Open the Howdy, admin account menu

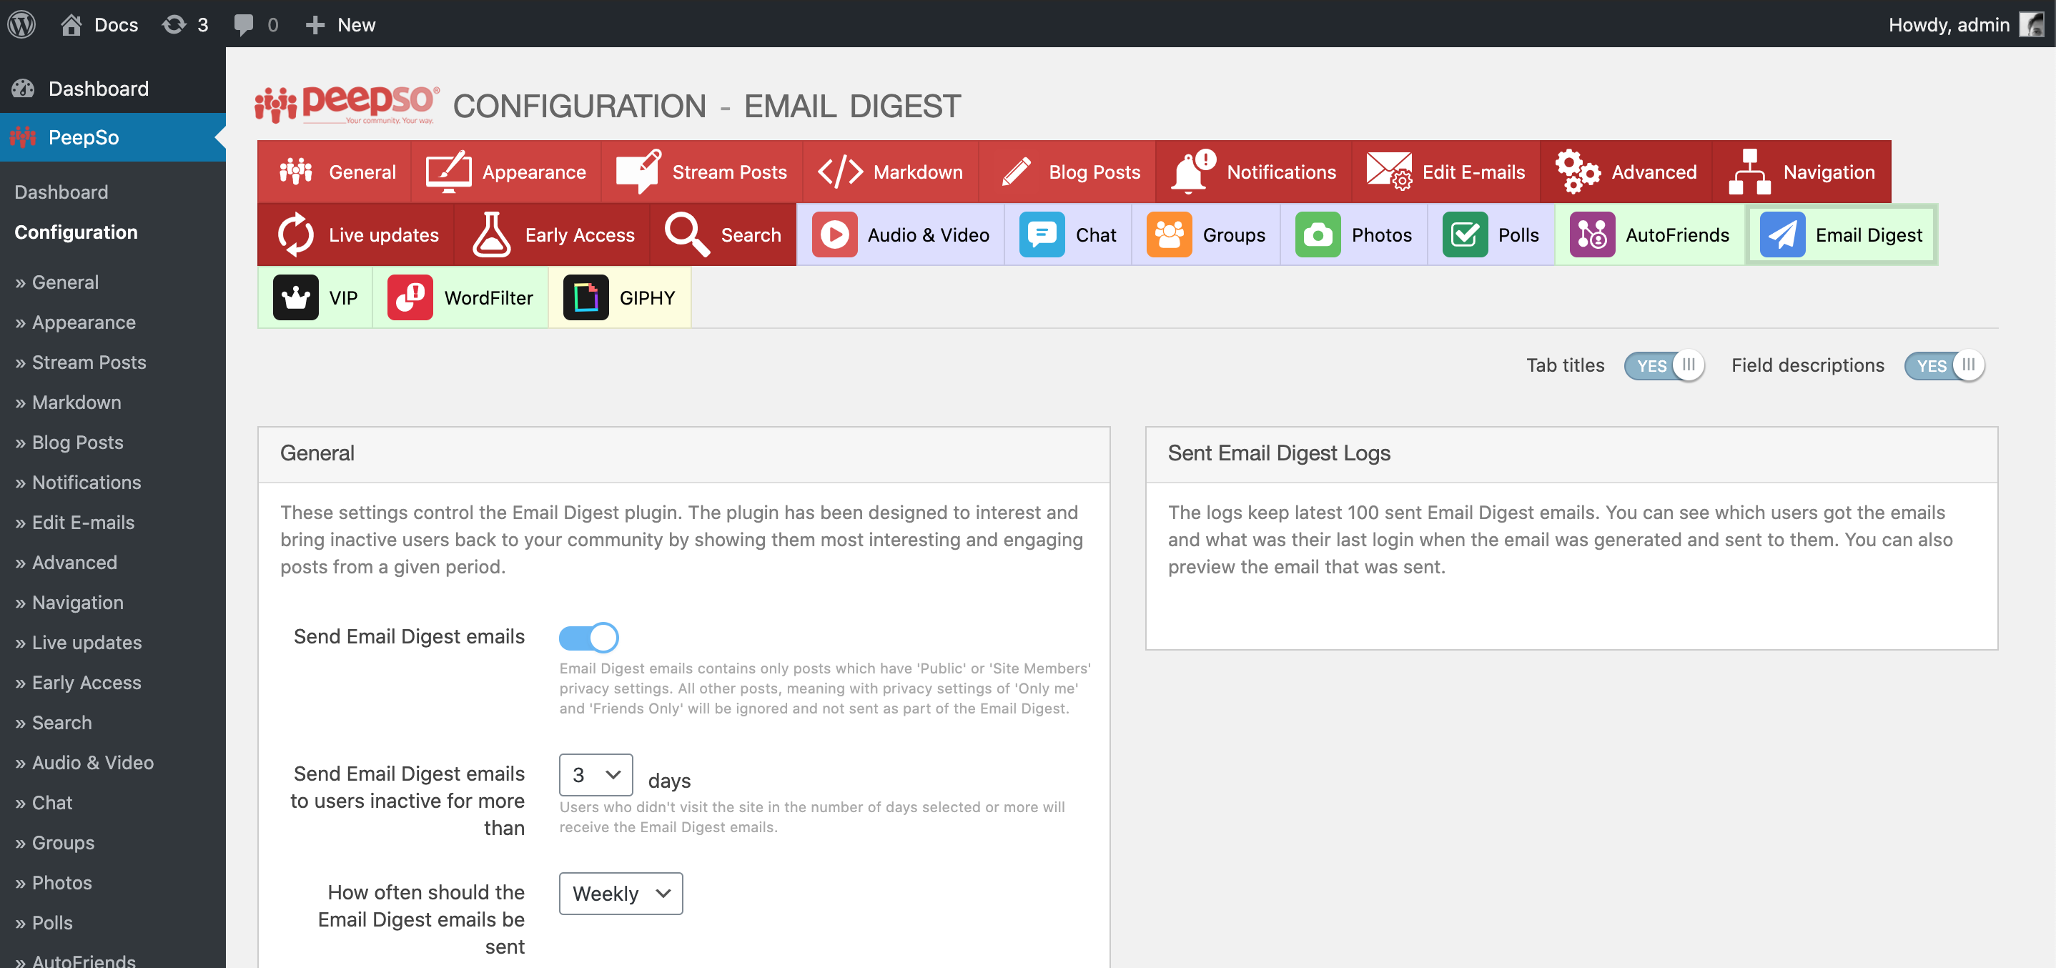(1967, 25)
